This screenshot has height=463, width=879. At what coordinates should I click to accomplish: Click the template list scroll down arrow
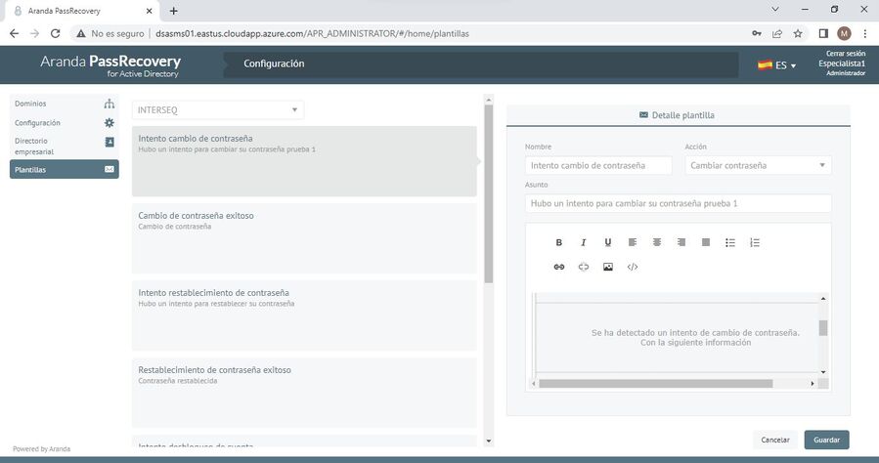488,442
